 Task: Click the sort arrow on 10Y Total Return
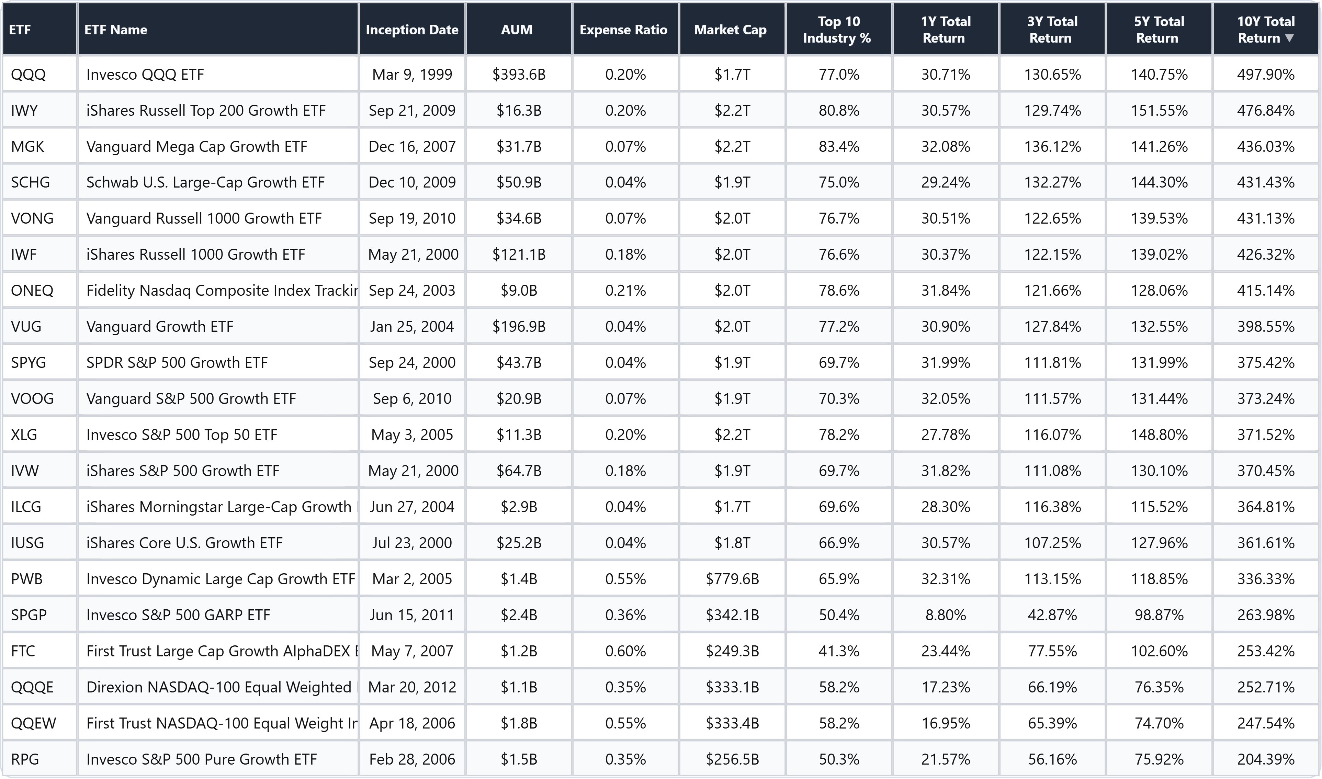coord(1289,38)
